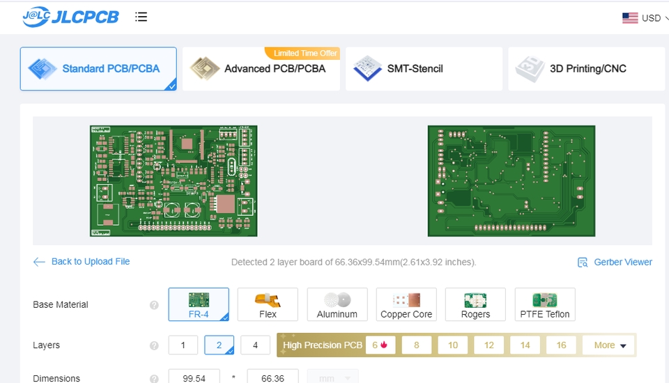Click the 3D Printing cube icon

click(x=530, y=69)
